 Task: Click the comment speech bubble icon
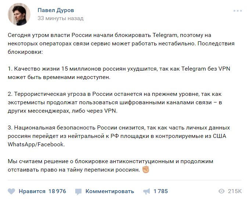click(78, 191)
